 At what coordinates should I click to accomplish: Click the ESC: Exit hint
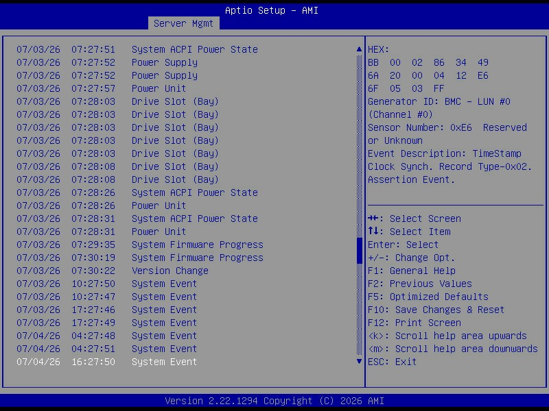point(392,362)
